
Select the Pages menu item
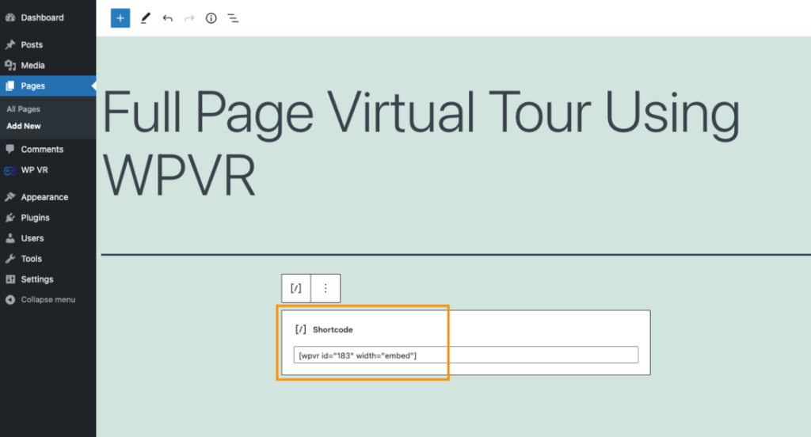point(32,85)
